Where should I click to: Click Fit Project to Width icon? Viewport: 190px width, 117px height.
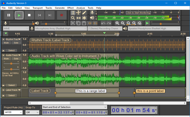[x=134, y=23]
